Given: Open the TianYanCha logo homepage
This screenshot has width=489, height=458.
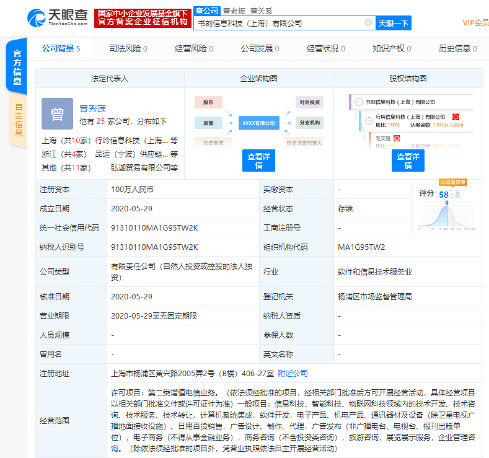Looking at the screenshot, I should 58,18.
